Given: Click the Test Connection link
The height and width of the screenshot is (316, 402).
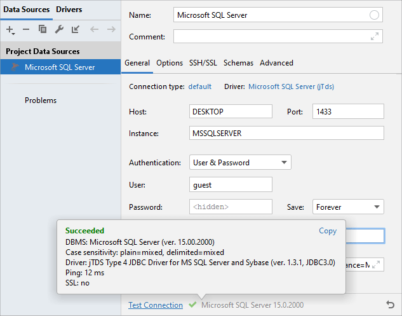Looking at the screenshot, I should click(156, 305).
